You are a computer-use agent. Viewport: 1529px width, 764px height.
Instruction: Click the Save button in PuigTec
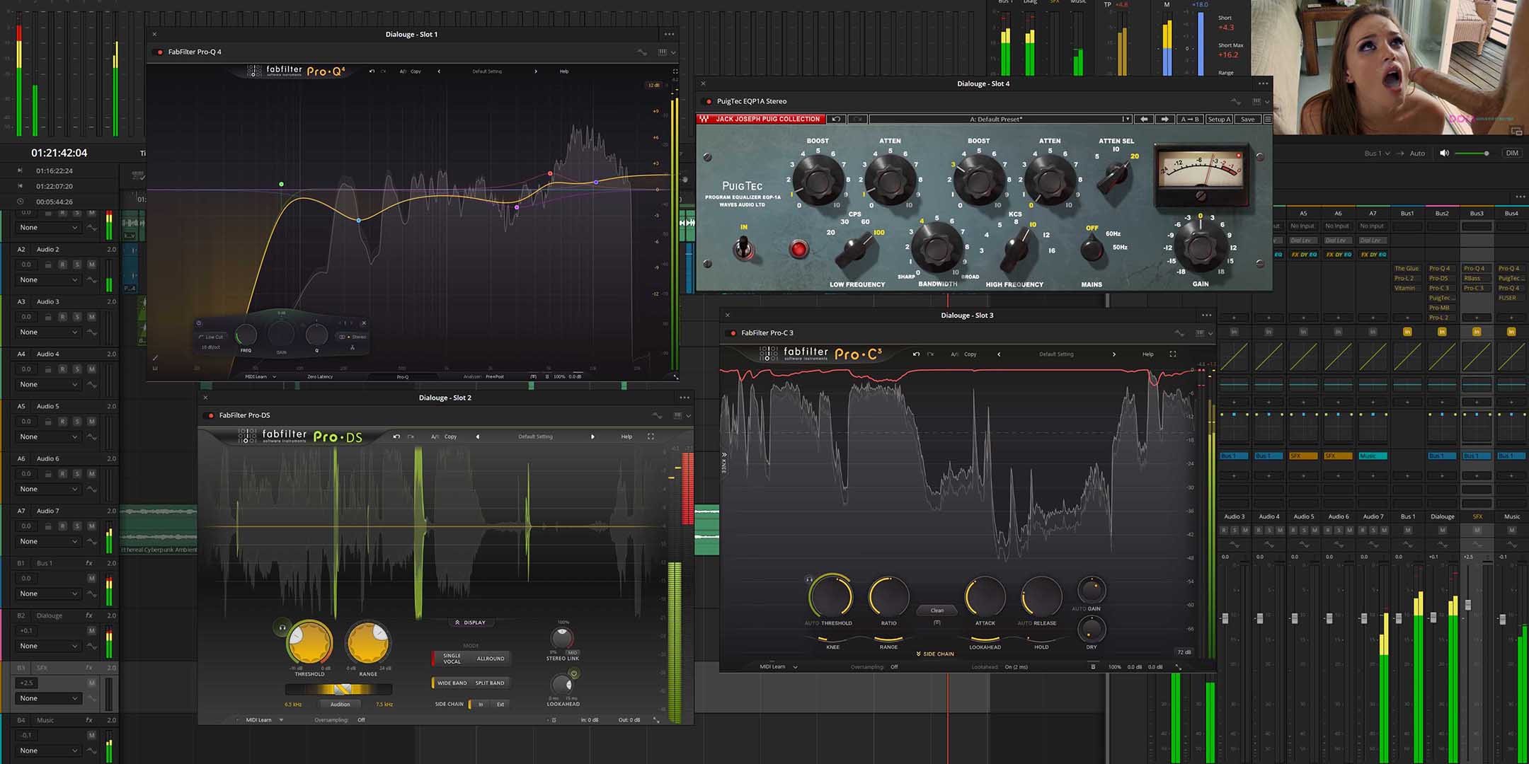point(1247,119)
